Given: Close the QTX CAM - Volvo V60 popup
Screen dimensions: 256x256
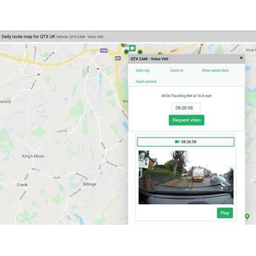Looking at the screenshot, I should coord(241,58).
